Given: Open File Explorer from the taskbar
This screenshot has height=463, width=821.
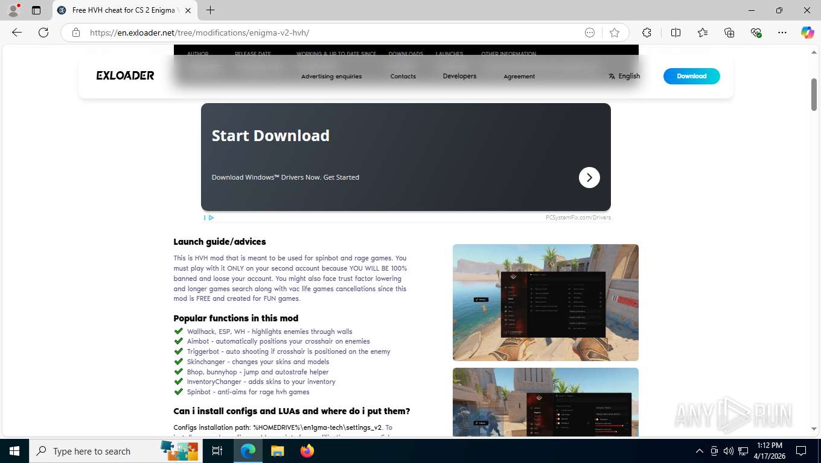Looking at the screenshot, I should (277, 451).
